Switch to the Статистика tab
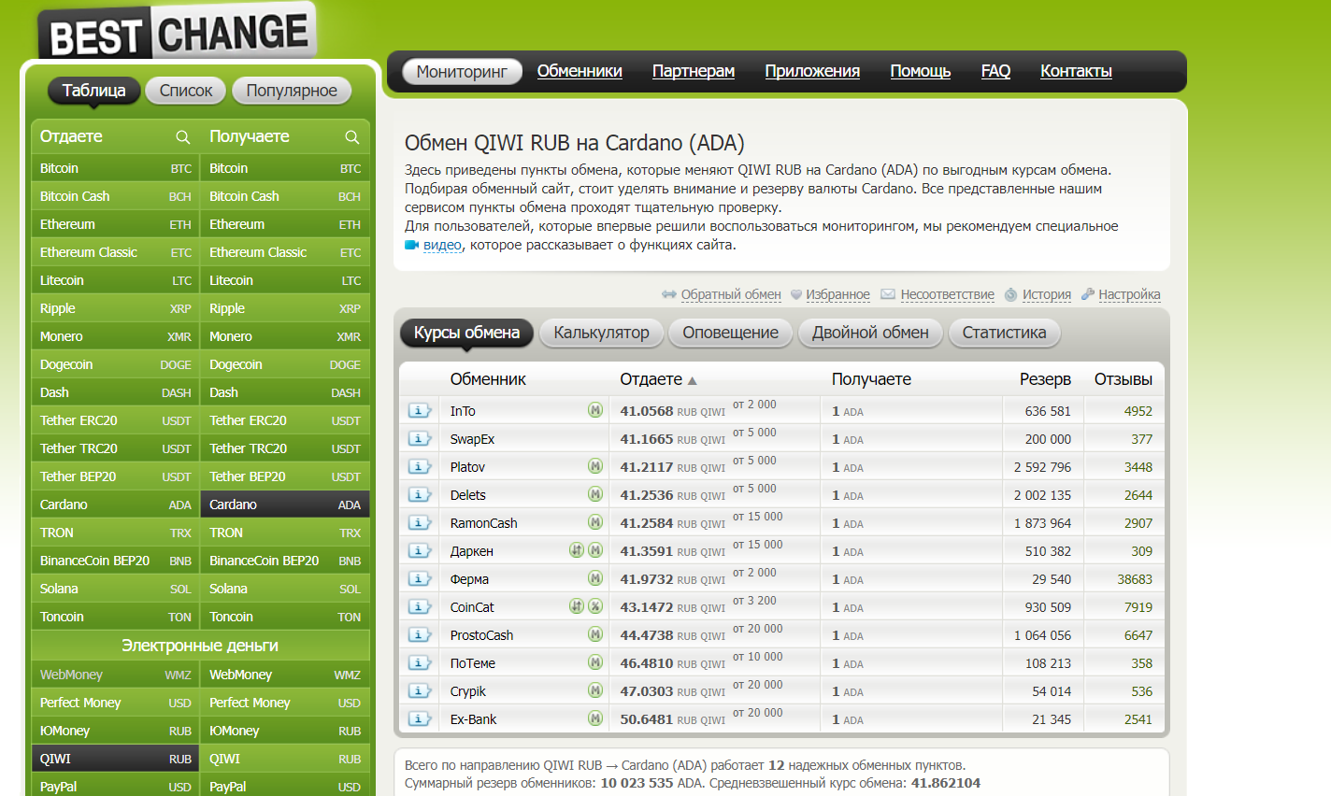Screen dimensions: 1331x796 point(1004,333)
